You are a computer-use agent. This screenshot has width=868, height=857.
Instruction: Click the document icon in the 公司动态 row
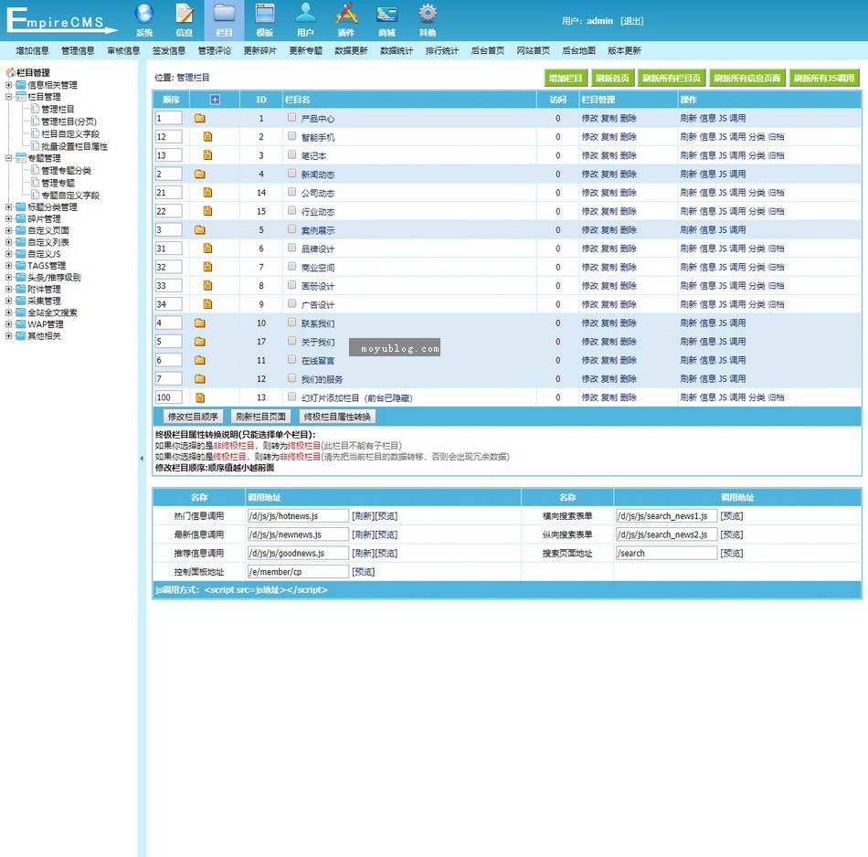pos(207,193)
